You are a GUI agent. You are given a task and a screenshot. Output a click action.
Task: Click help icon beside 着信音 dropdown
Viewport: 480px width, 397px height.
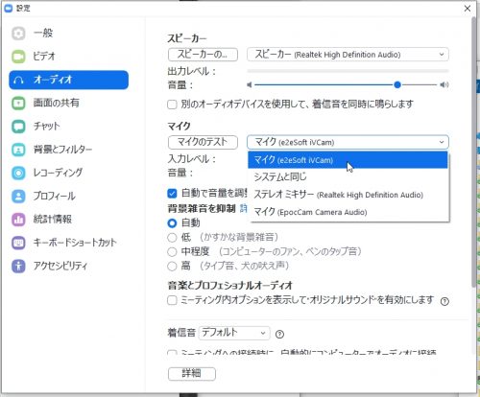[279, 335]
